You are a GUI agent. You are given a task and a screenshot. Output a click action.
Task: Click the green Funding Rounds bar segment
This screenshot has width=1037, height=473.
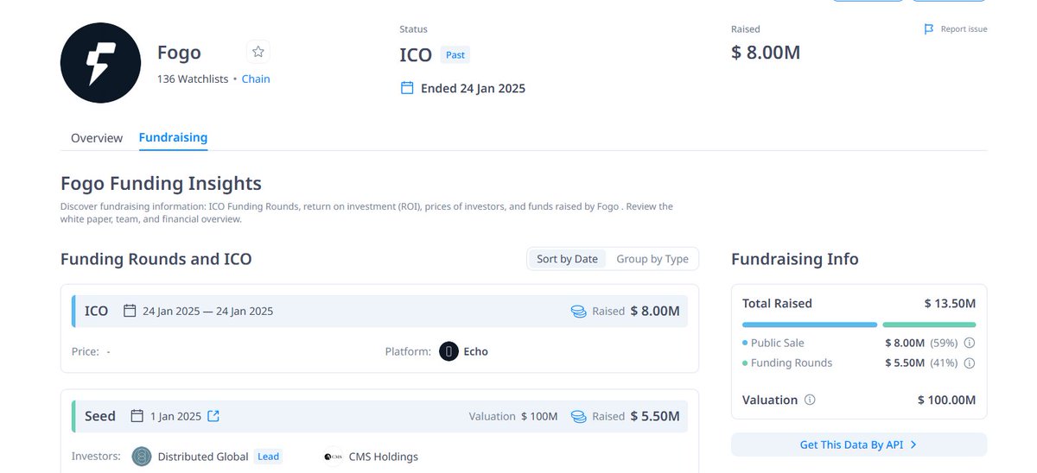[929, 325]
